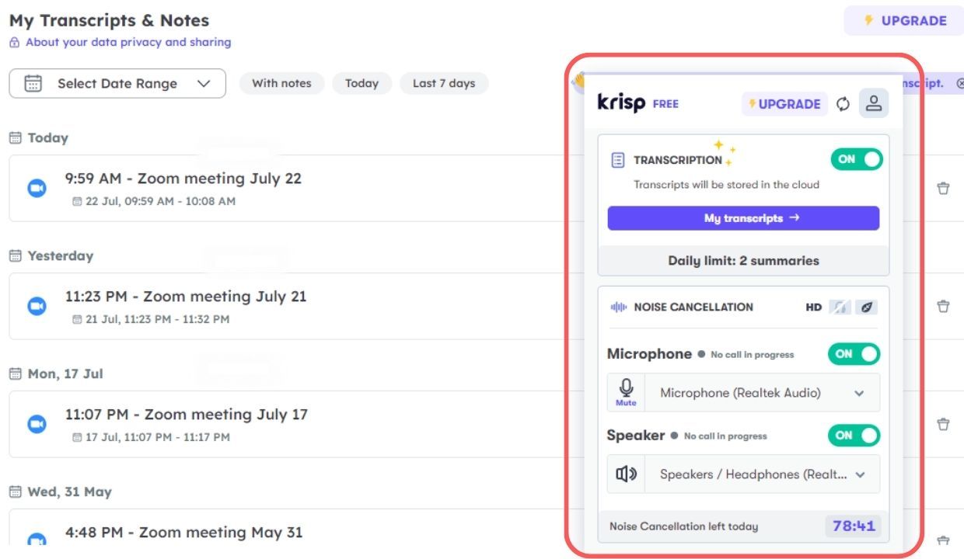Viewport: 964px width, 559px height.
Task: Select the leaf noise cancellation mode icon
Action: coord(866,307)
